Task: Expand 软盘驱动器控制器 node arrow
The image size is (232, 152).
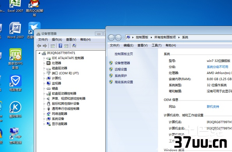Action: tap(44, 94)
